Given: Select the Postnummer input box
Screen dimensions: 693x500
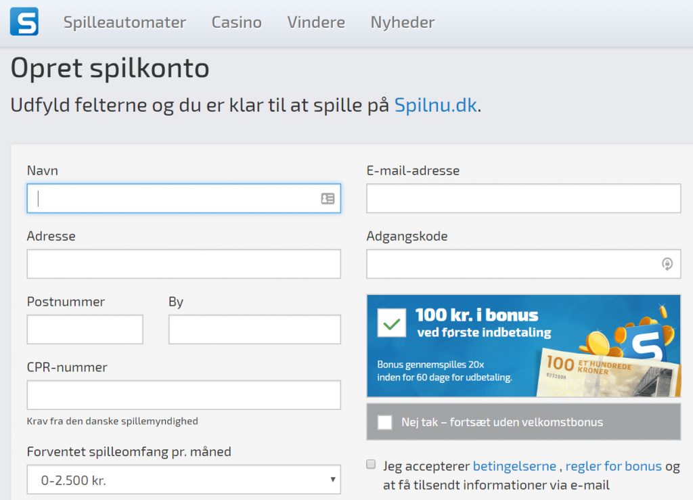Looking at the screenshot, I should 85,329.
